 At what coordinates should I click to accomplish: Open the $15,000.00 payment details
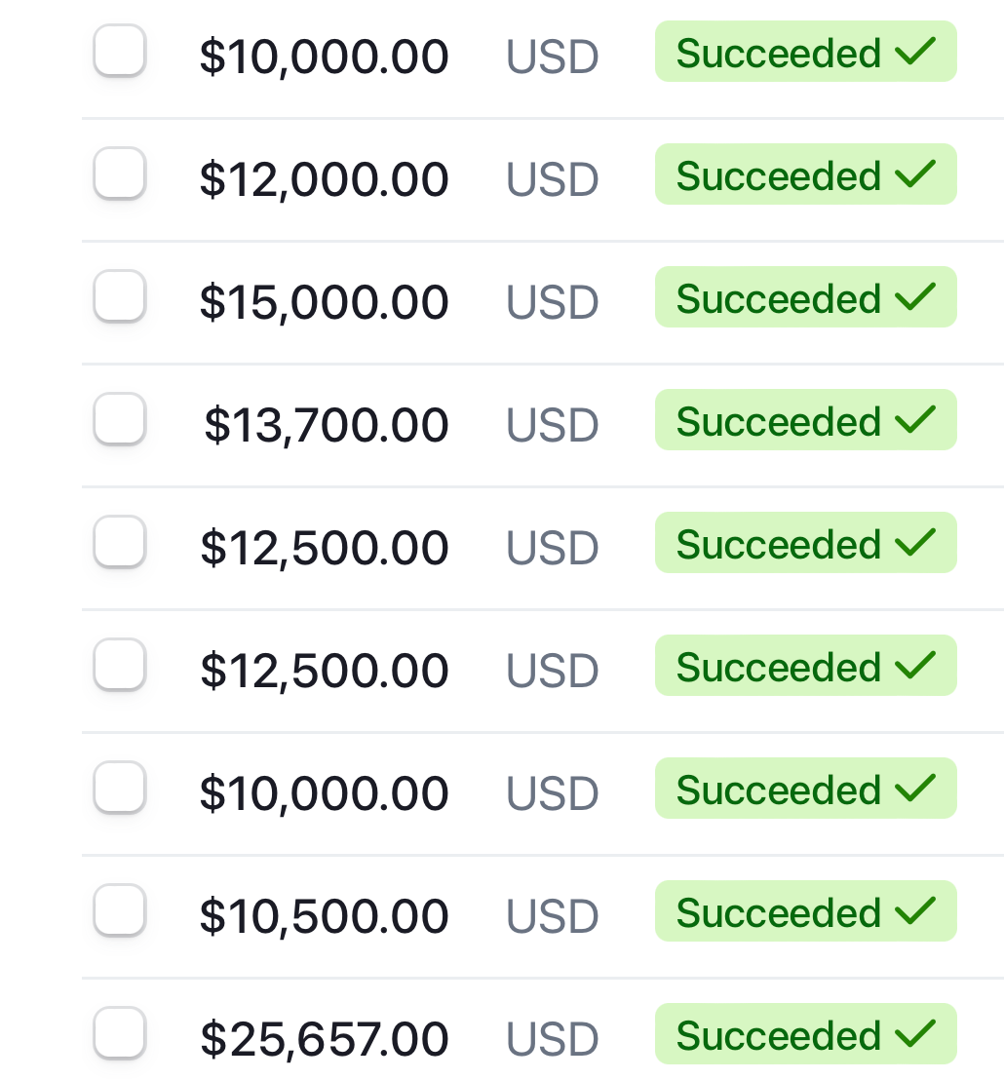click(324, 302)
